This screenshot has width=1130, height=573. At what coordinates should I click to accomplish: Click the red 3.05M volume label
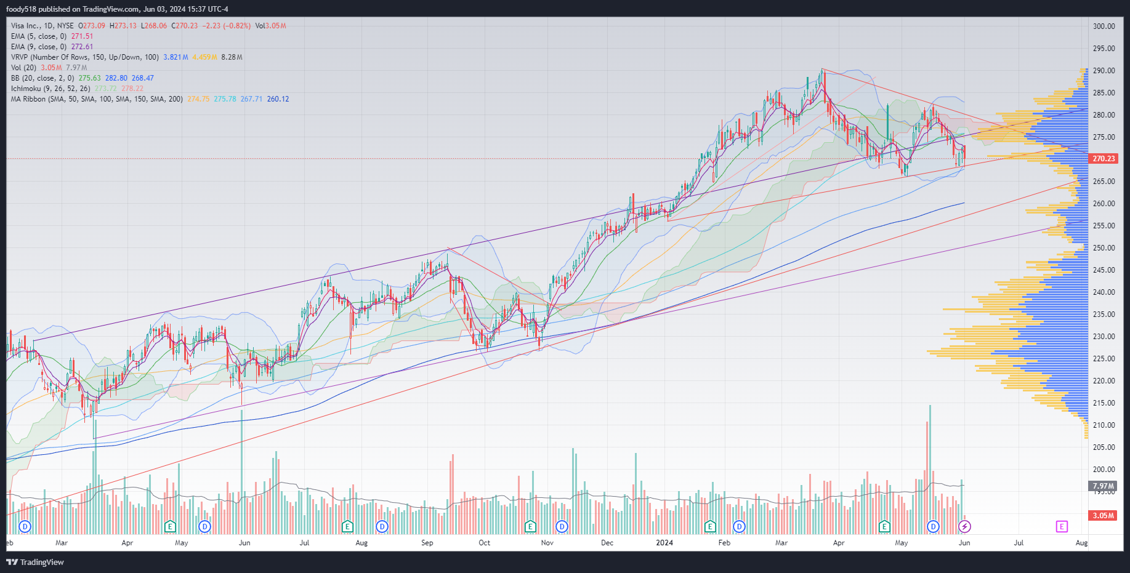(x=1102, y=516)
